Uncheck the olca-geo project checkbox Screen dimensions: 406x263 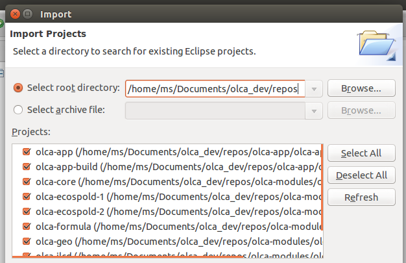click(x=27, y=242)
